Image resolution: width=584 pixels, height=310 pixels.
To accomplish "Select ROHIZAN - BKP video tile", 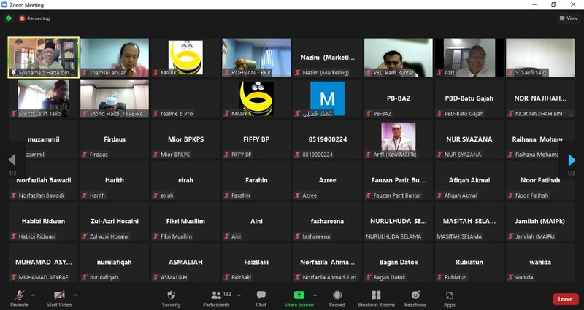I will pyautogui.click(x=257, y=58).
